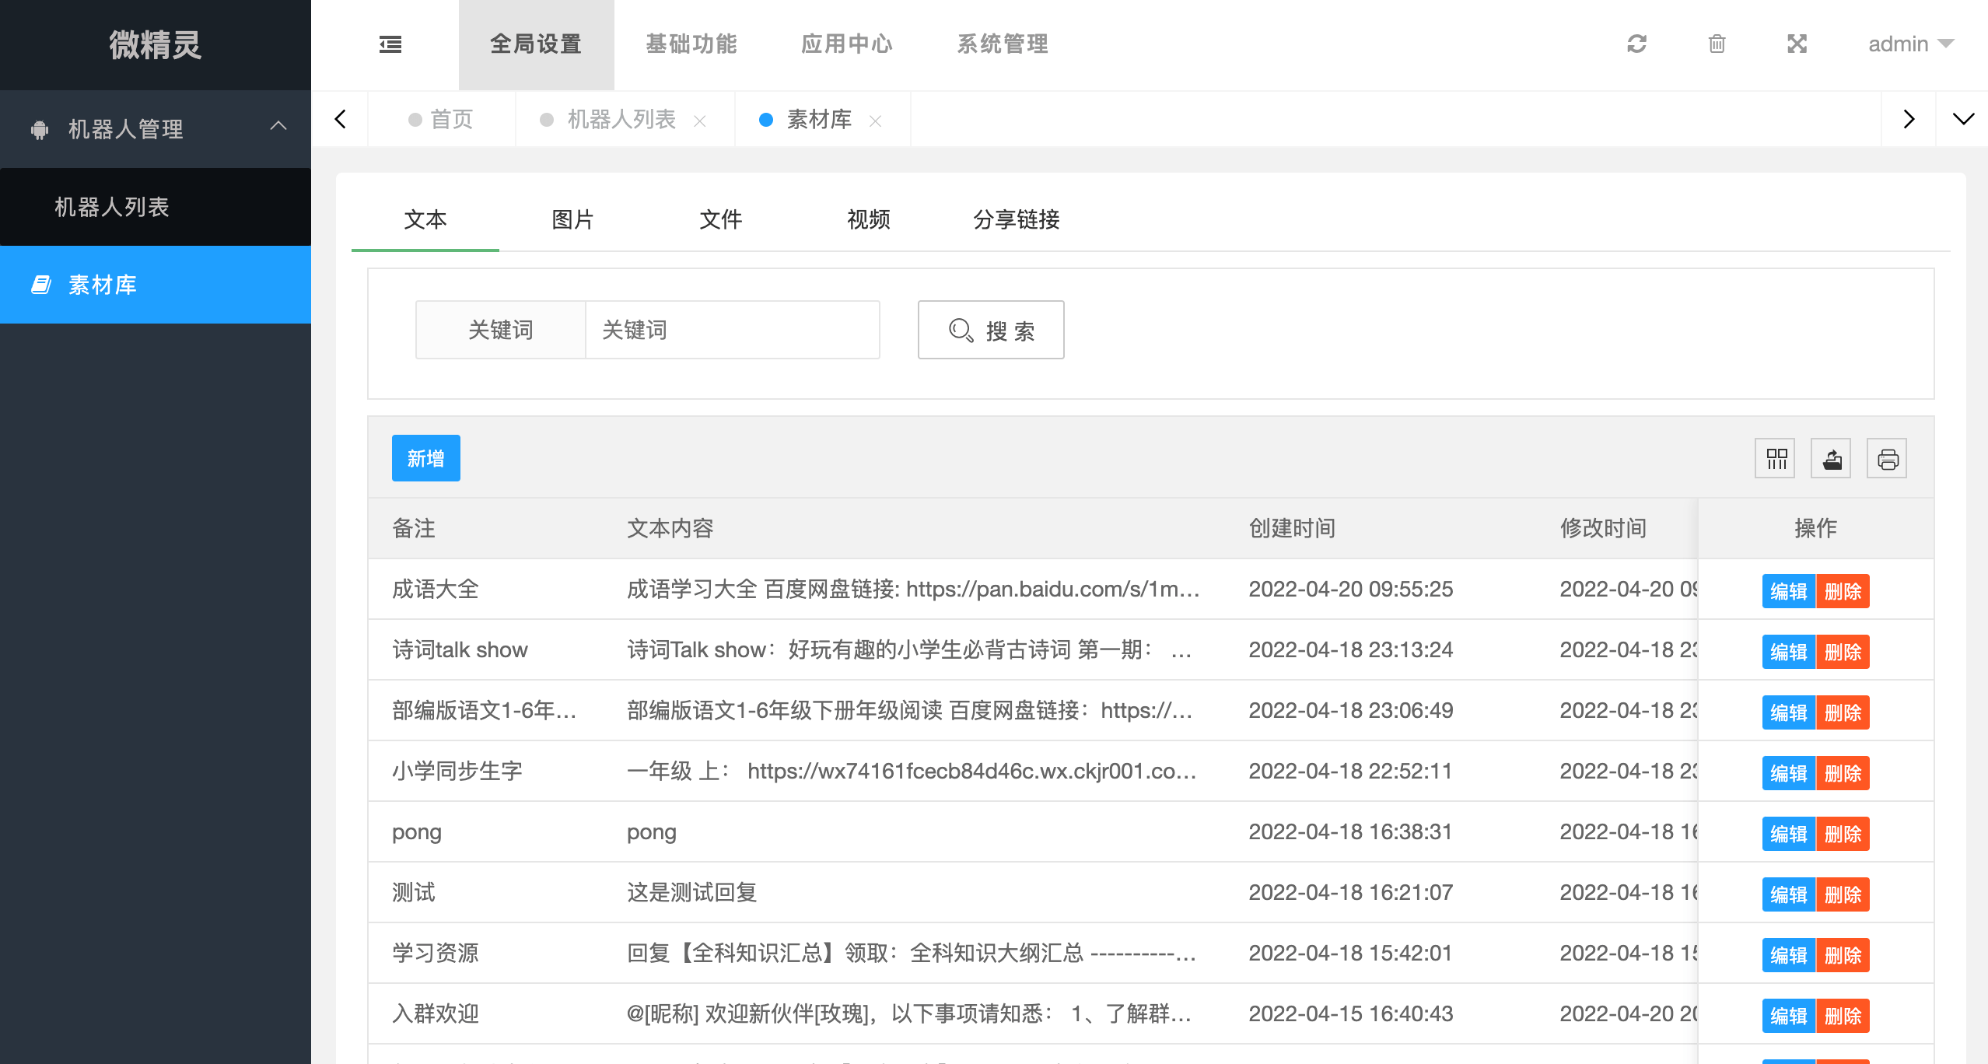Click the 搜索 button

[991, 331]
